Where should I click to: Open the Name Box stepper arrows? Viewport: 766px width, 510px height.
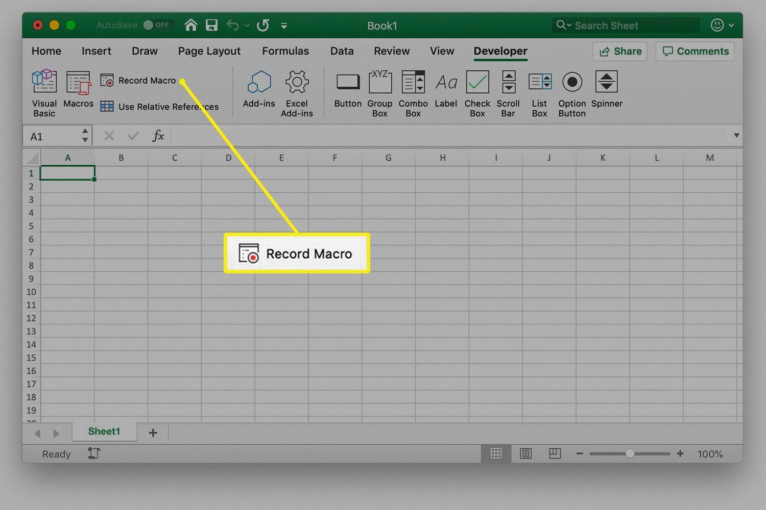click(85, 136)
